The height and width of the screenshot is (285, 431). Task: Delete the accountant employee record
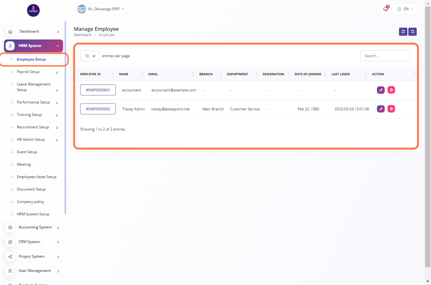[x=391, y=90]
